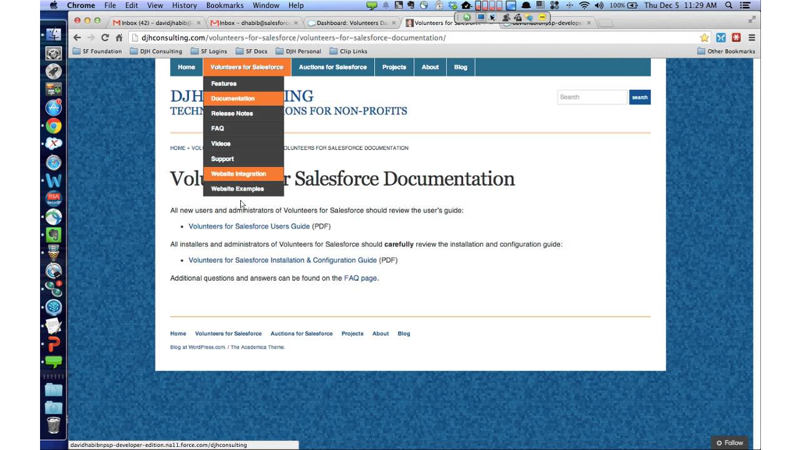Select Features from dropdown menu

coord(243,83)
